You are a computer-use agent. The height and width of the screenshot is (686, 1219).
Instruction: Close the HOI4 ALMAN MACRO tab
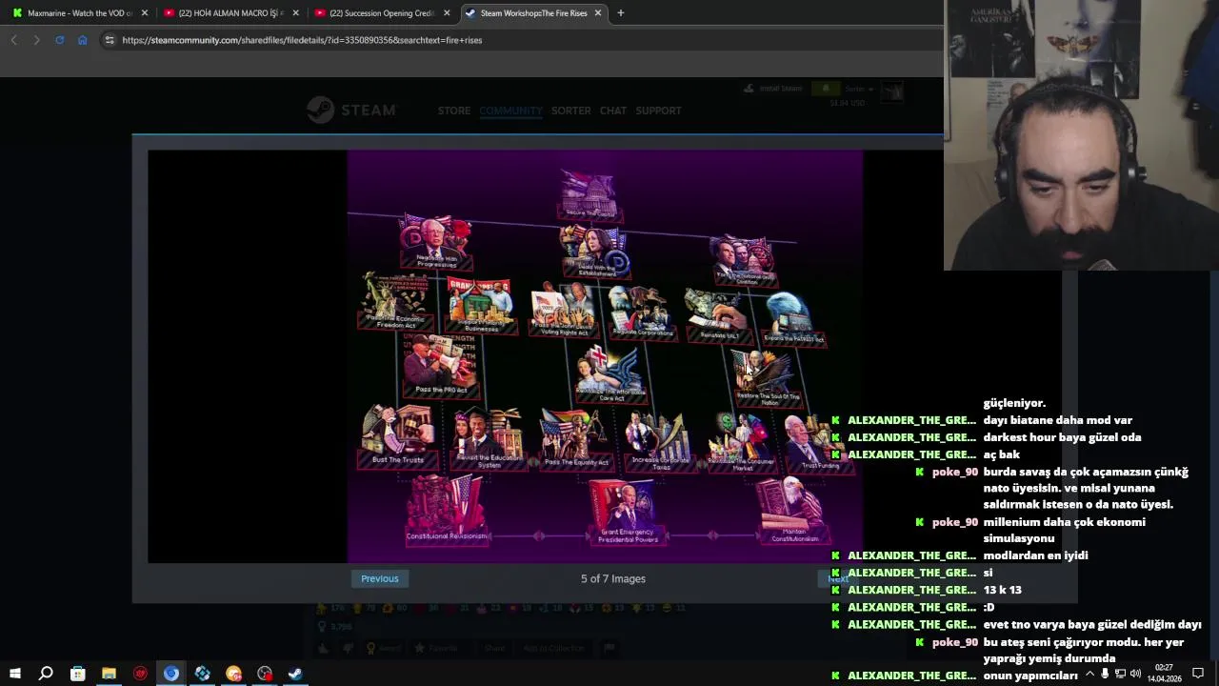click(296, 13)
